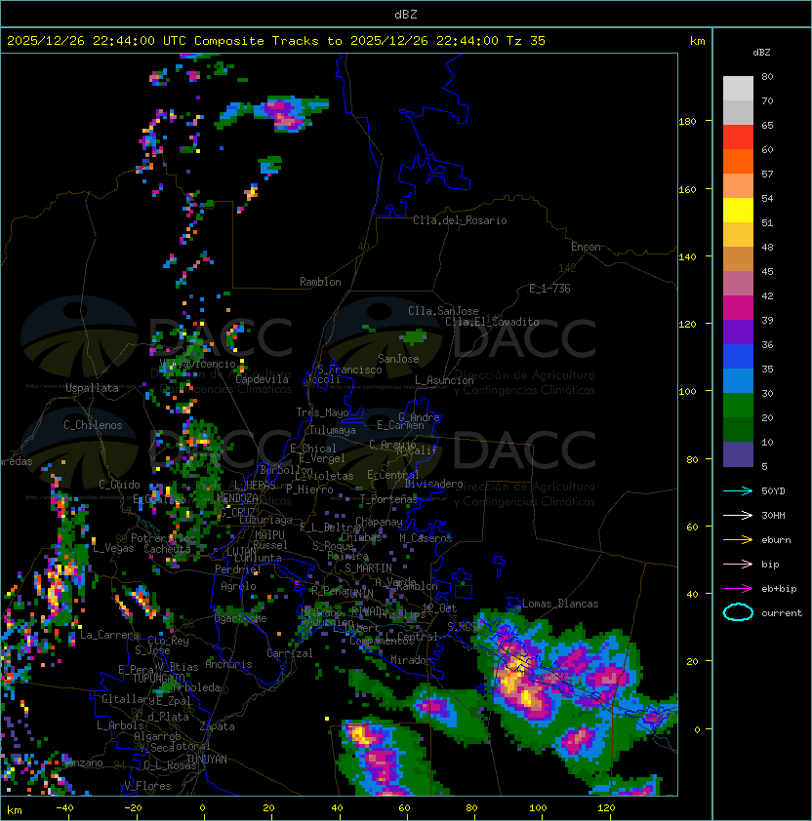Image resolution: width=812 pixels, height=821 pixels.
Task: Click the 'Encon' map label
Action: 586,247
